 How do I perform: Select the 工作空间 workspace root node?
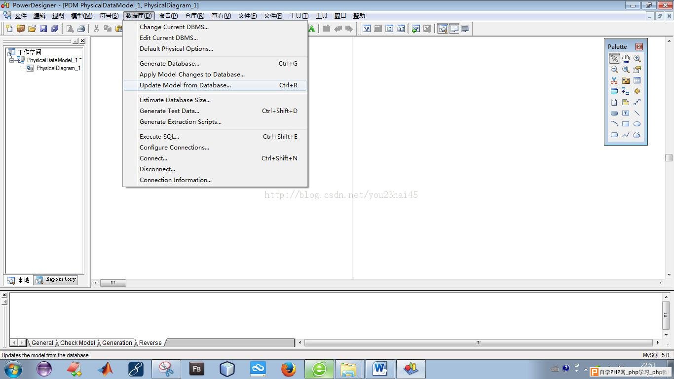(30, 52)
